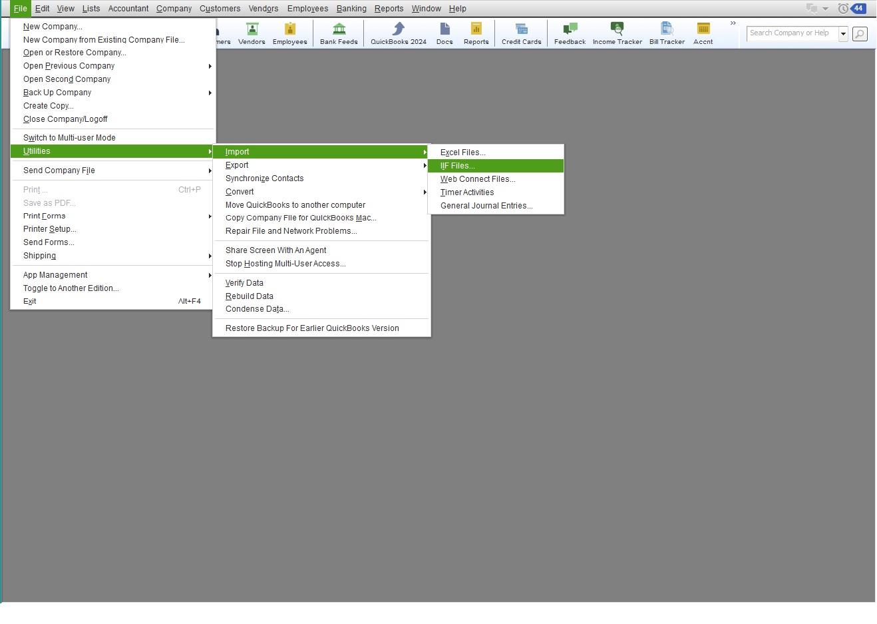Screen dimensions: 877x624
Task: Click Verify Data in Utilities menu
Action: 244,283
